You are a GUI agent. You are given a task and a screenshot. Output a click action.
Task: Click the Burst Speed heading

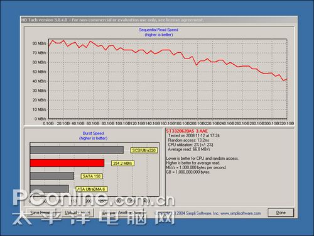coord(93,133)
